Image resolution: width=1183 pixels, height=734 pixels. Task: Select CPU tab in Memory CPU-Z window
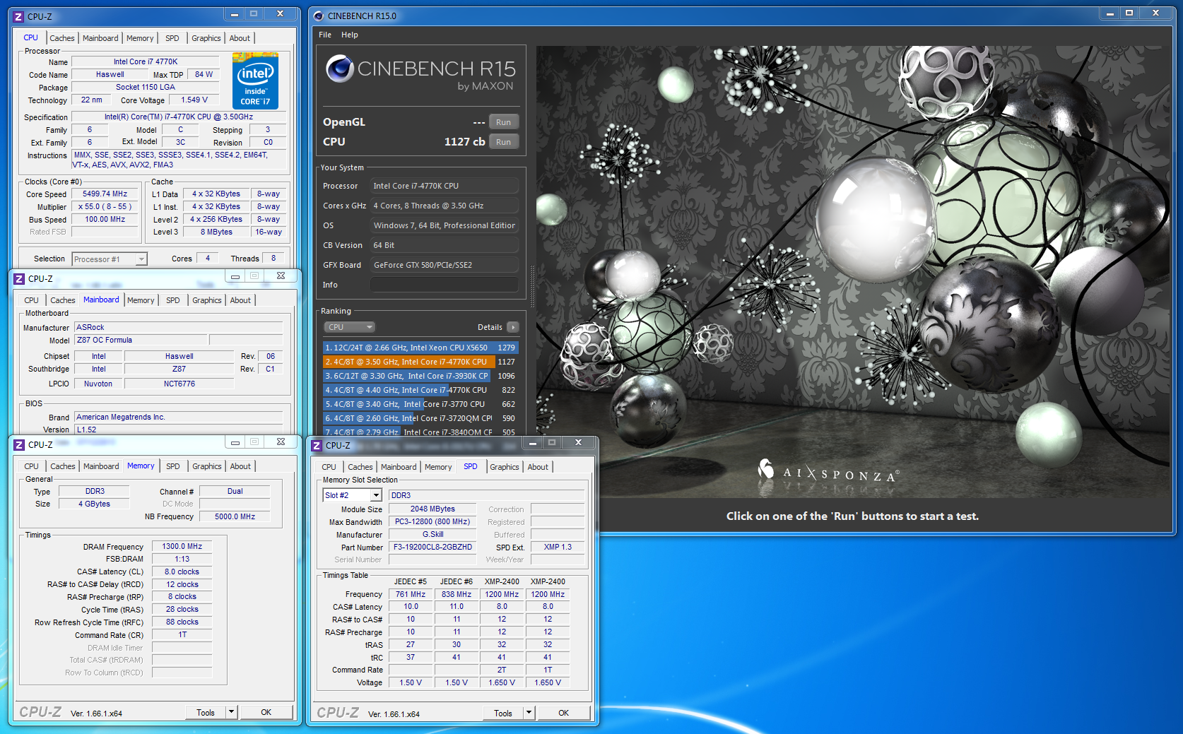(32, 466)
